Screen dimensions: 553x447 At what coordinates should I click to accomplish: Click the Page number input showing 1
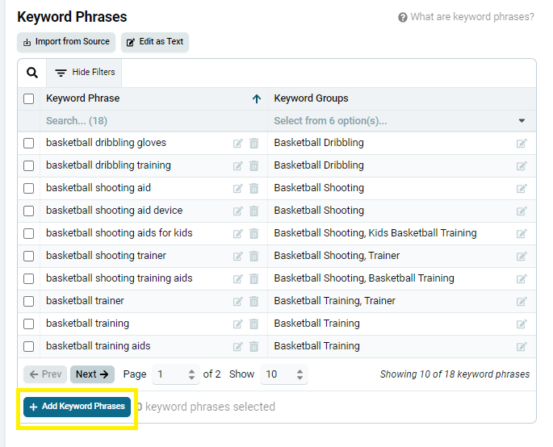176,374
